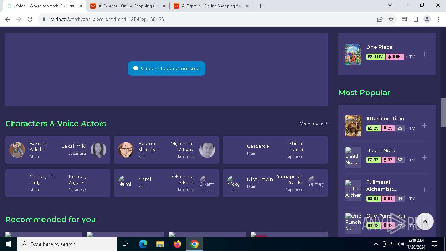Launch Firefox from taskbar
The height and width of the screenshot is (251, 446).
[x=177, y=244]
